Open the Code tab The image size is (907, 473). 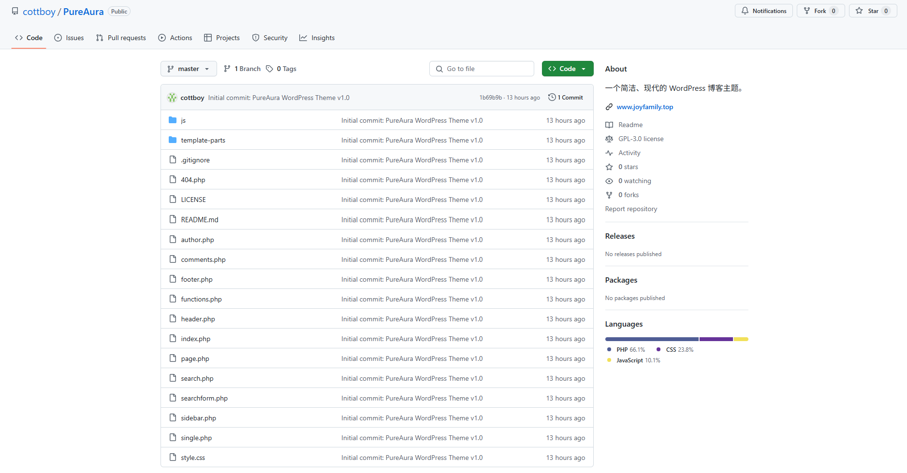point(29,38)
